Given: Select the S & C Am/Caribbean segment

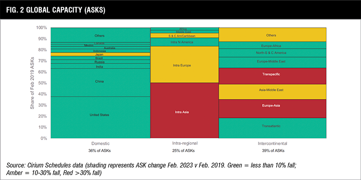Looking at the screenshot, I should click(185, 36).
